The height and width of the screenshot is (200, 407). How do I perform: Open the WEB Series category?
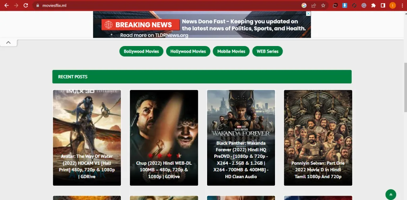267,51
